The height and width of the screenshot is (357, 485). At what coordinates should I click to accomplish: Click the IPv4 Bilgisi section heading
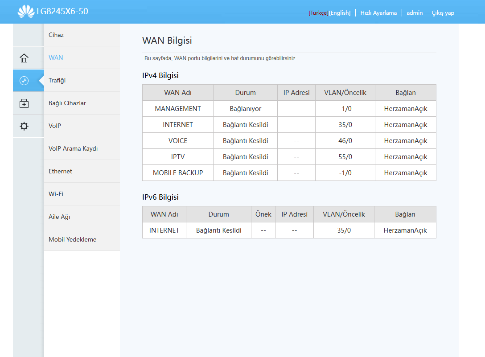tap(160, 75)
